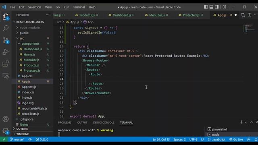Click the App symbol in breadcrumbs
This screenshot has height=145, width=258.
[89, 22]
